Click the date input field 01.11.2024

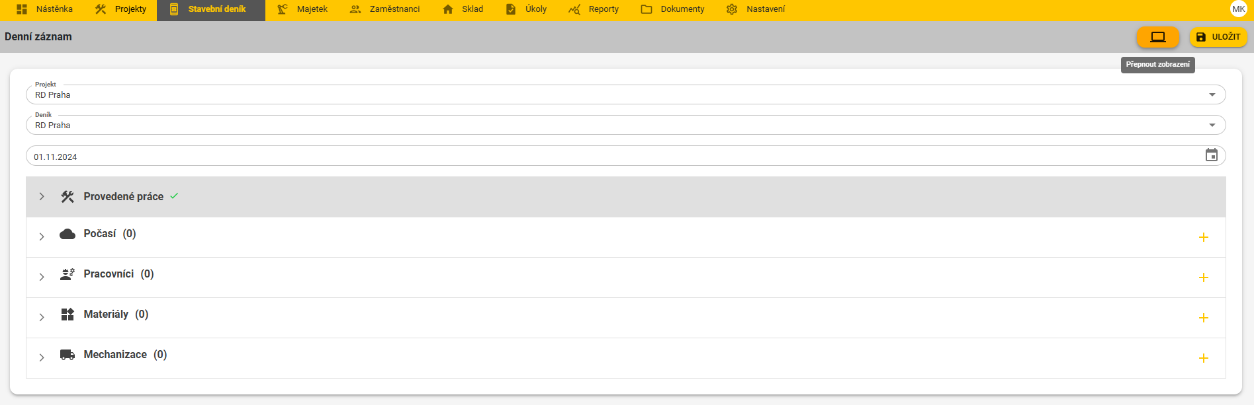[x=596, y=157]
